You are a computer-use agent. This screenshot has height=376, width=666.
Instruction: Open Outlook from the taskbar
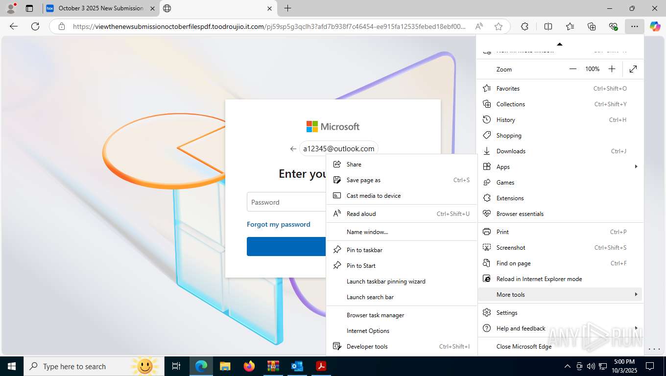point(297,366)
